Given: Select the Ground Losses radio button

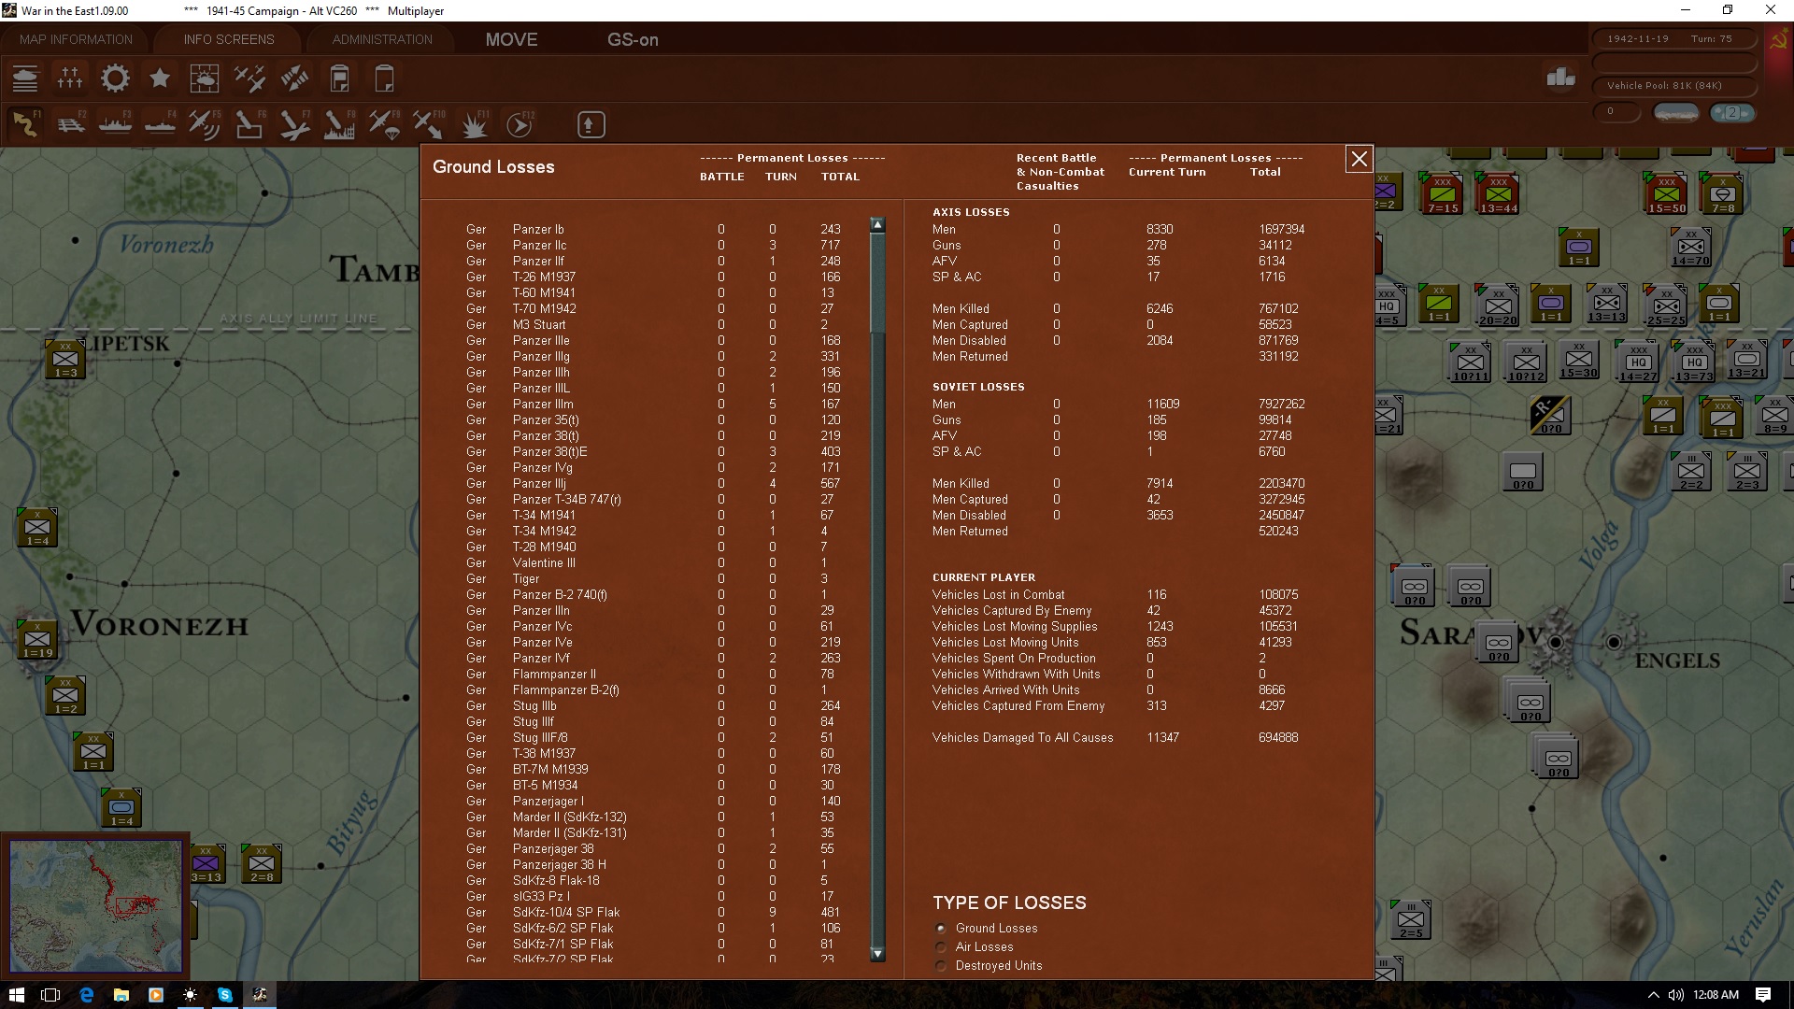Looking at the screenshot, I should click(x=941, y=929).
